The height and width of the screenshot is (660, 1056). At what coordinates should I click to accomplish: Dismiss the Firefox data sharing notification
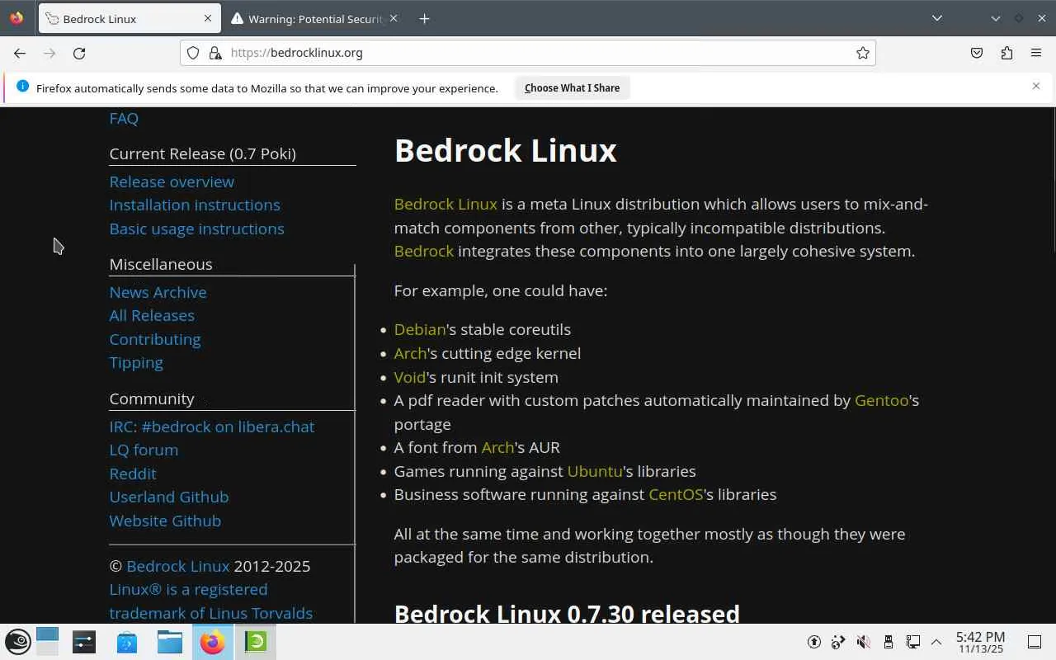tap(1036, 86)
